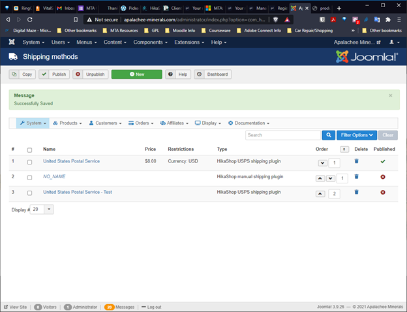
Task: Edit order field of NO_NAME row
Action: tap(342, 178)
